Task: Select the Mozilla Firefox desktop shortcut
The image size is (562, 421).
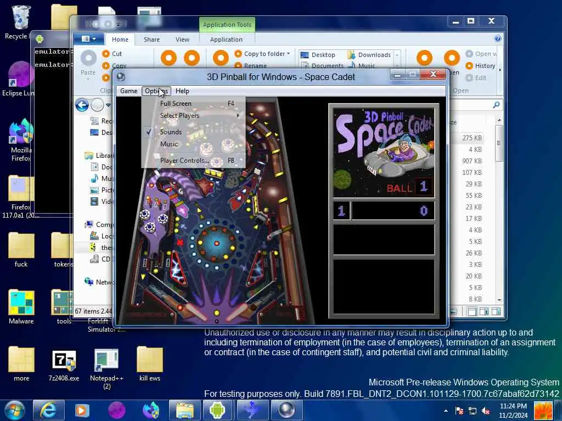Action: [21, 140]
